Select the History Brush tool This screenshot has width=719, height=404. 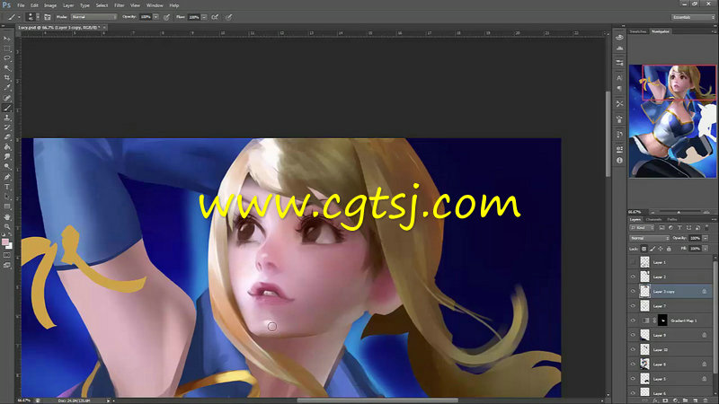click(7, 127)
